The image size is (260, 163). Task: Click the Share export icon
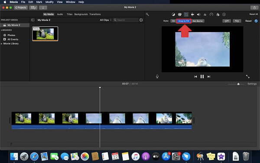click(254, 7)
